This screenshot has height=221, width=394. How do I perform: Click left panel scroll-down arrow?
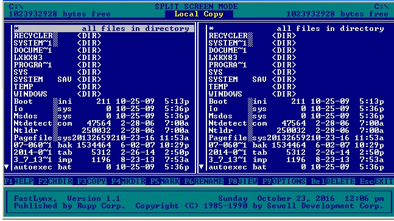point(7,167)
